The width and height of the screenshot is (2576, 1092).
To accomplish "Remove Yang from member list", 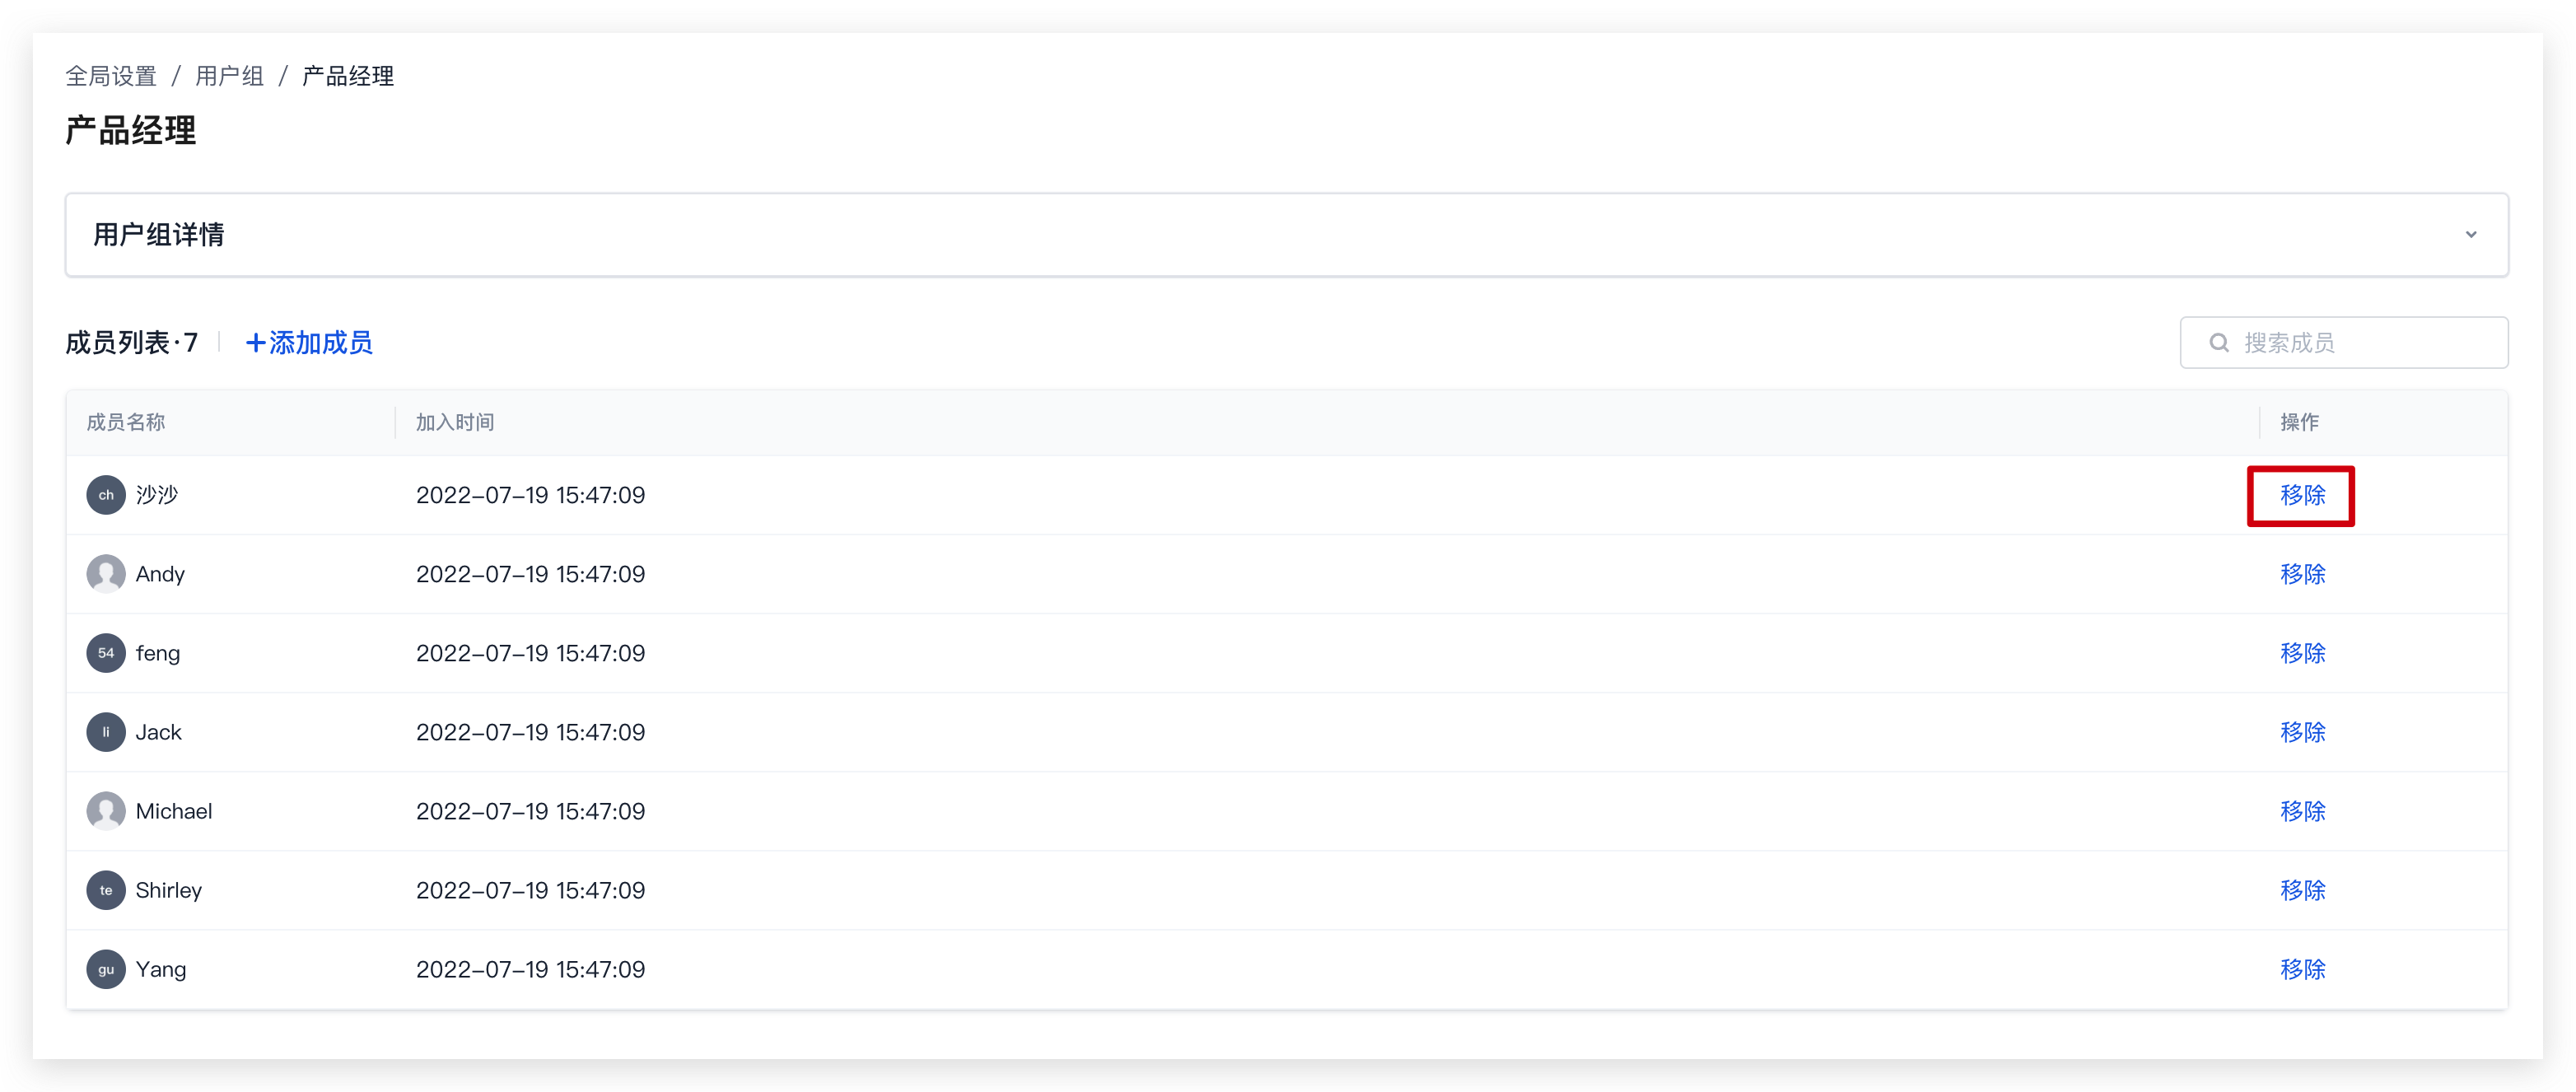I will [2302, 969].
